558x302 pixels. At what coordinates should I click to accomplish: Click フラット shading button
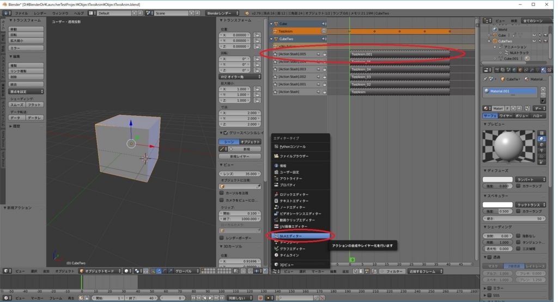point(34,105)
